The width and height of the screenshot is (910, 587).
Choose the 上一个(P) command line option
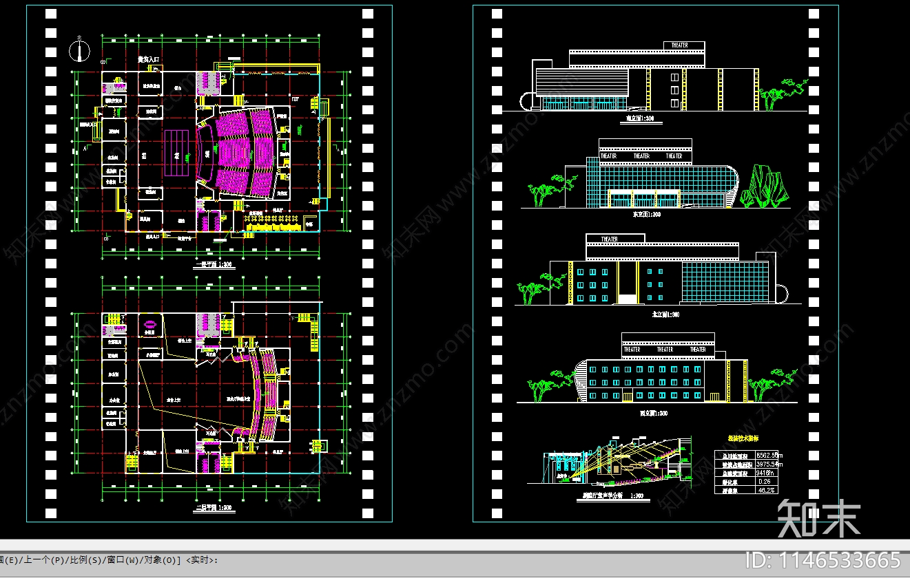(x=45, y=560)
